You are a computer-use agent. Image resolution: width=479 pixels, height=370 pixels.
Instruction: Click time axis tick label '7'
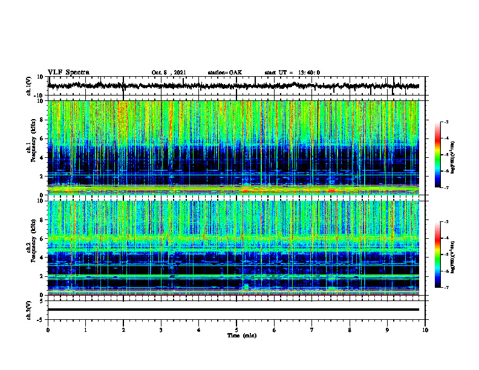(x=312, y=330)
